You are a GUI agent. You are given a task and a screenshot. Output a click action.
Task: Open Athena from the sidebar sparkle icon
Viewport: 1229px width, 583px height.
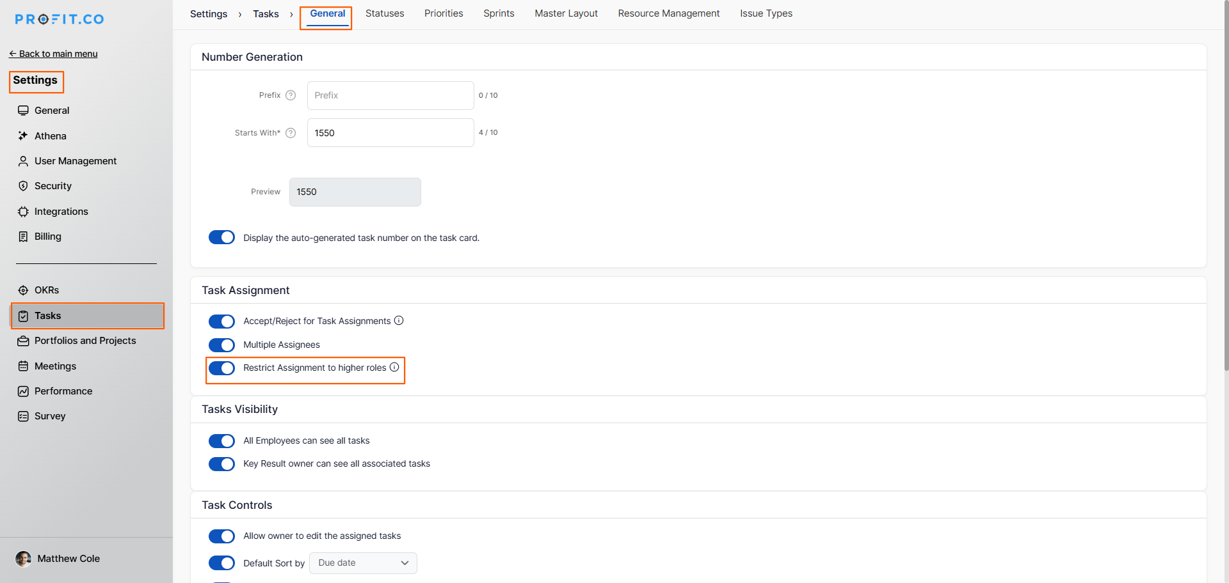pyautogui.click(x=23, y=136)
